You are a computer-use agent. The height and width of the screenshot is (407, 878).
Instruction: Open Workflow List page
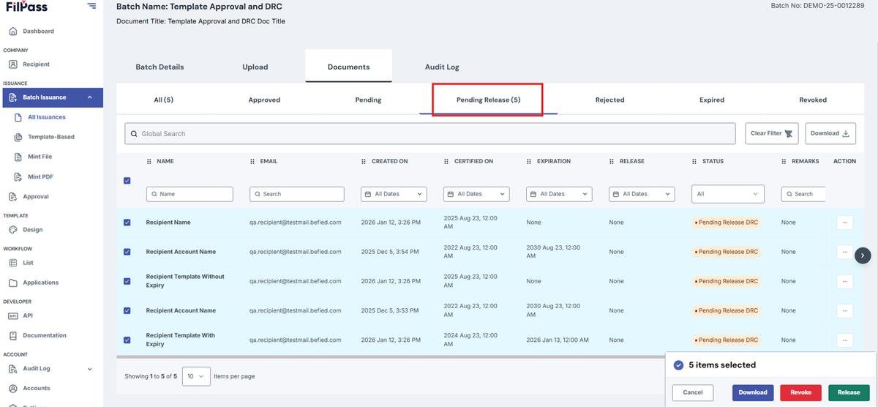point(28,263)
